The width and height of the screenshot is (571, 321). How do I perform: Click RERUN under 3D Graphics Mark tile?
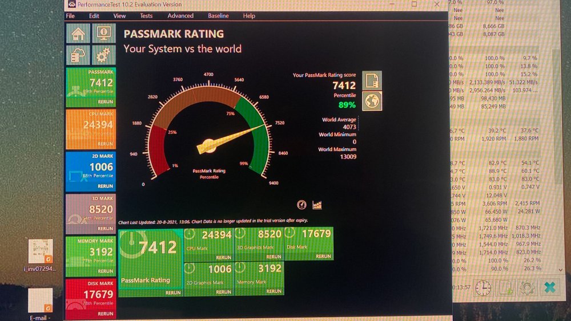click(x=274, y=257)
